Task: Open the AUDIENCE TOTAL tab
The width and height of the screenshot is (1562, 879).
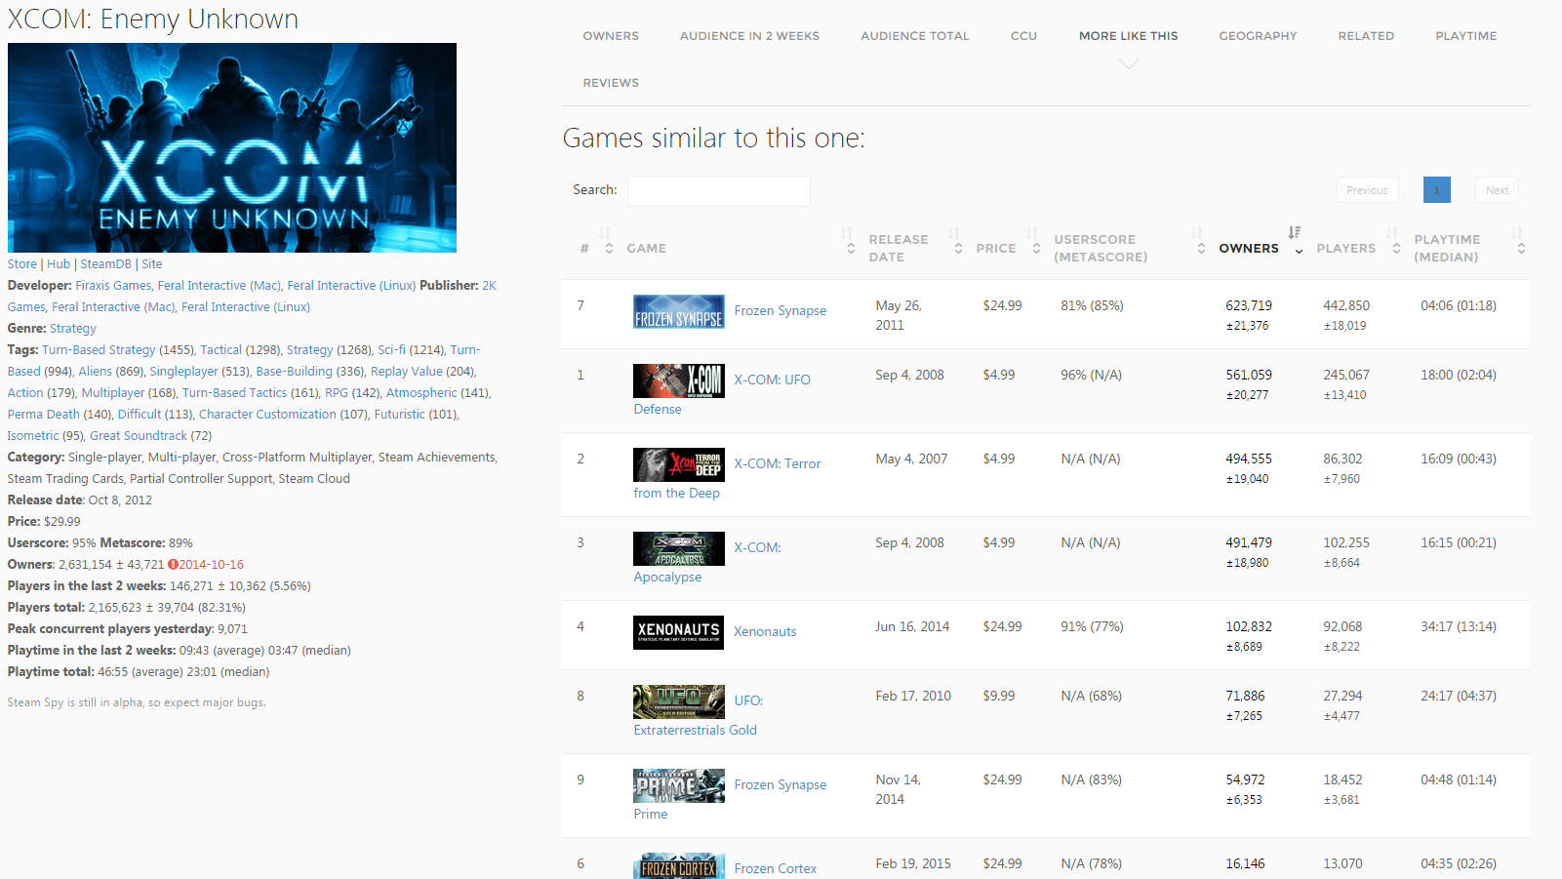Action: point(914,35)
